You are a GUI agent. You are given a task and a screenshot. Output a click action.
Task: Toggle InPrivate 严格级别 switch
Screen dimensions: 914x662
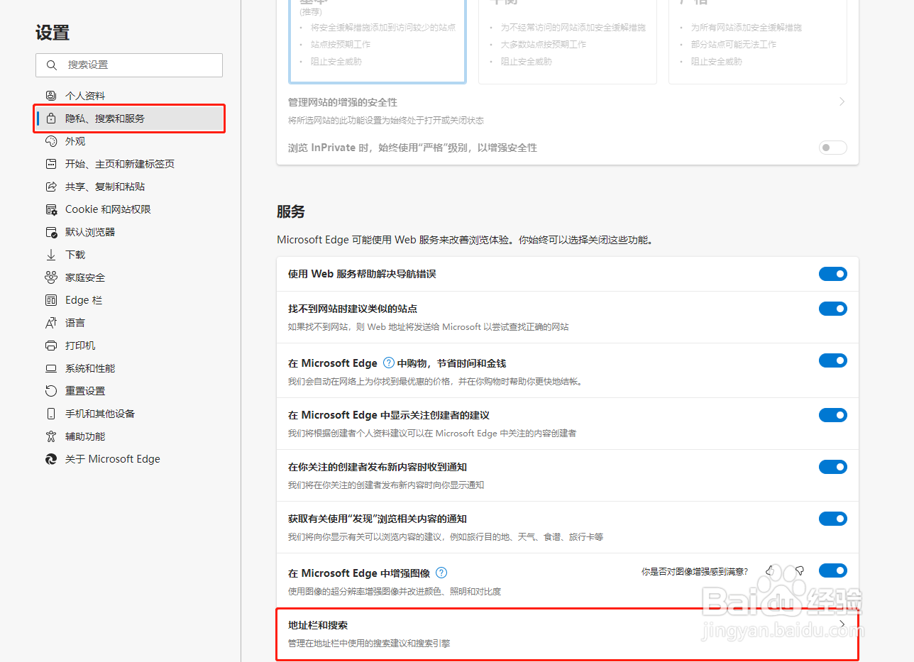pos(833,148)
